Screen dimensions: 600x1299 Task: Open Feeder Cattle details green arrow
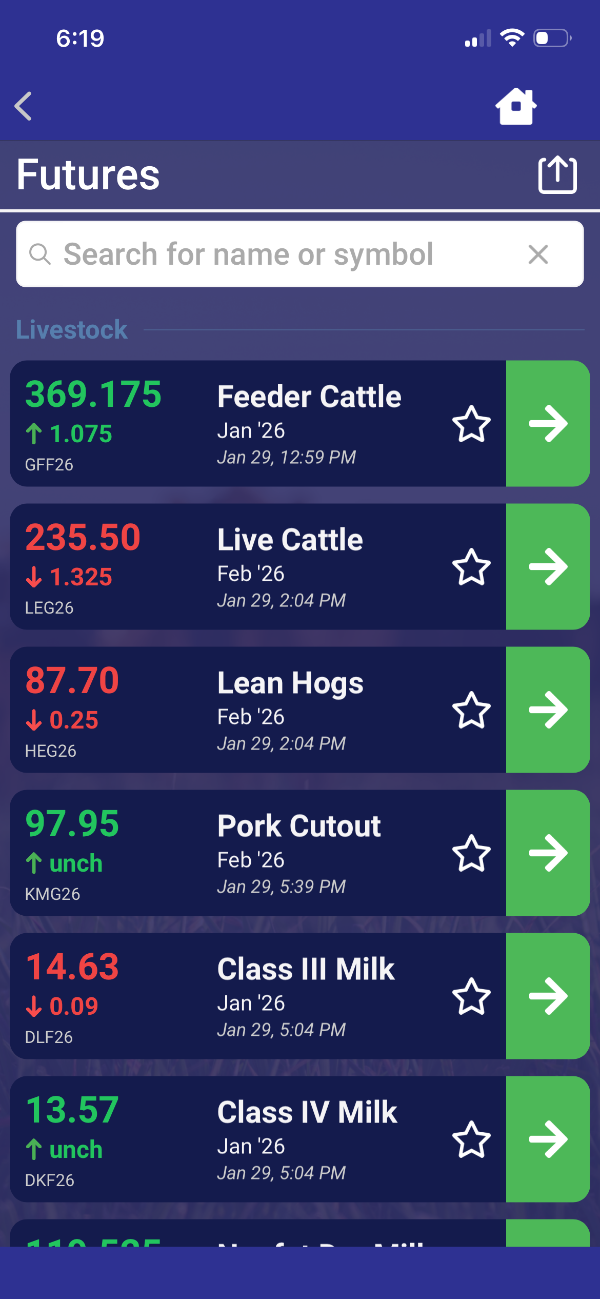tap(548, 424)
